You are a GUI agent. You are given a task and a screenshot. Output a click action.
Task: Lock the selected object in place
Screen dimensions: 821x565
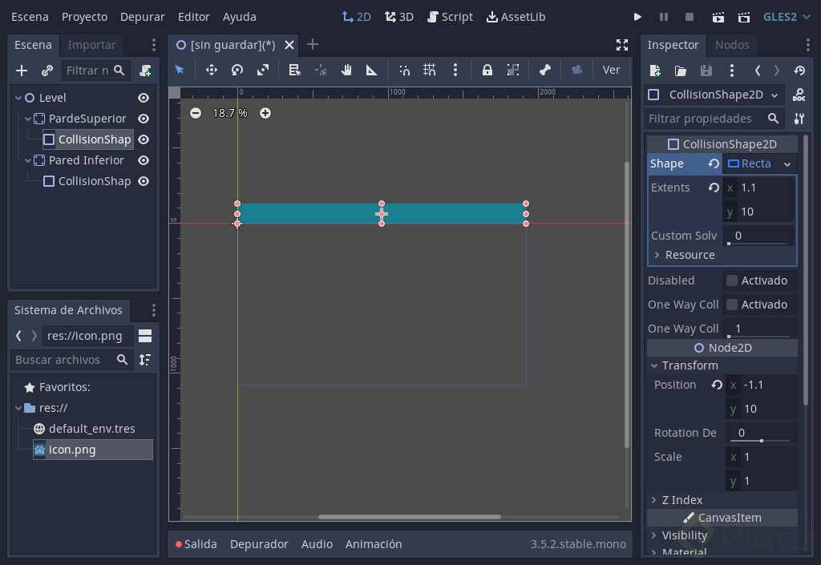point(487,71)
